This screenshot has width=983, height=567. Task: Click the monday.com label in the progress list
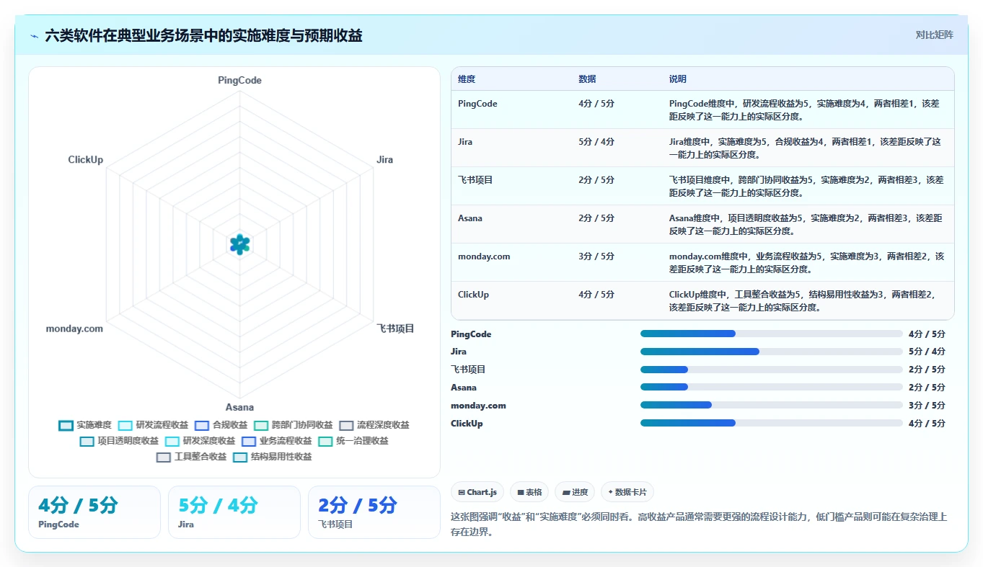(478, 406)
